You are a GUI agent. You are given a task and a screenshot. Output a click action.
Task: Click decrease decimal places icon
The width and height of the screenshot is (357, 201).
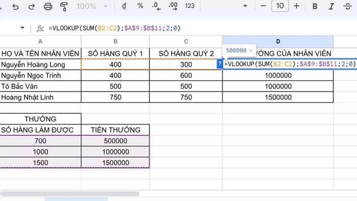157,6
